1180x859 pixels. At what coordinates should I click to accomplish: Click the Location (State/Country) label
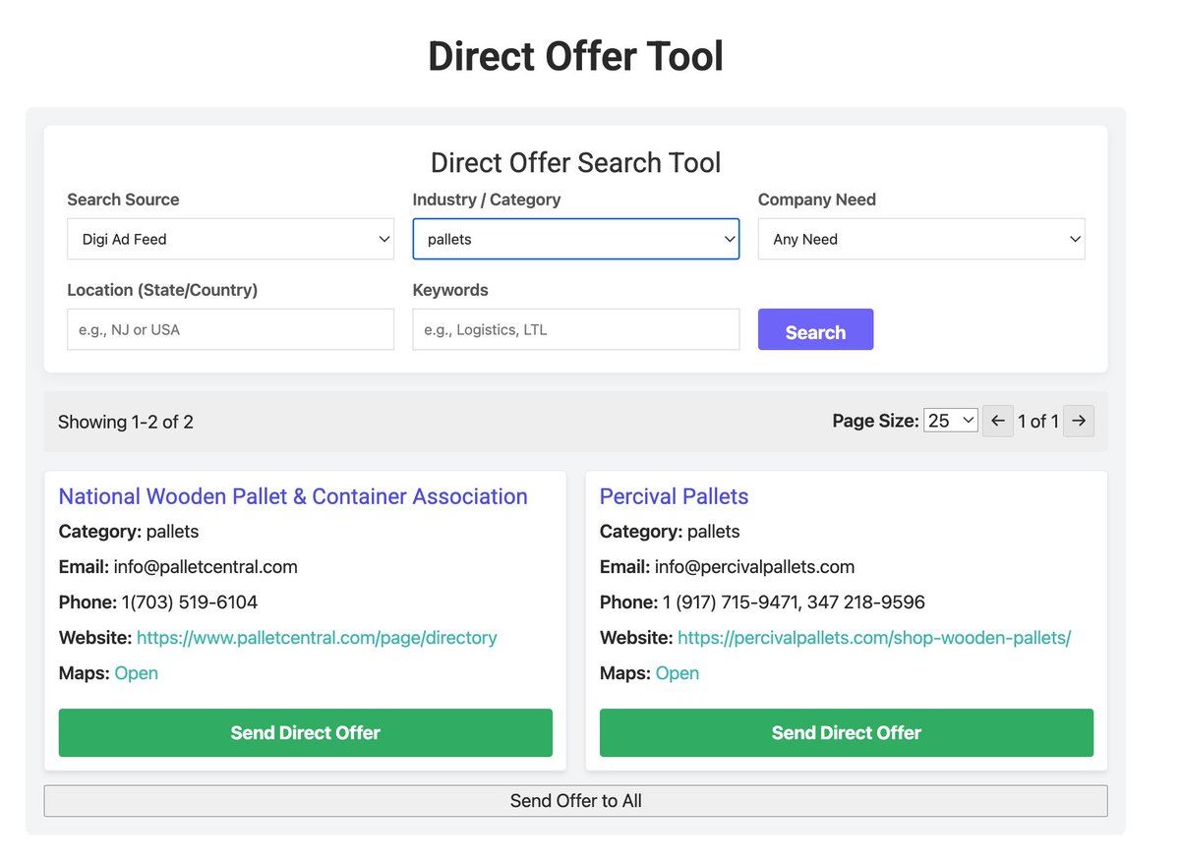pos(162,290)
